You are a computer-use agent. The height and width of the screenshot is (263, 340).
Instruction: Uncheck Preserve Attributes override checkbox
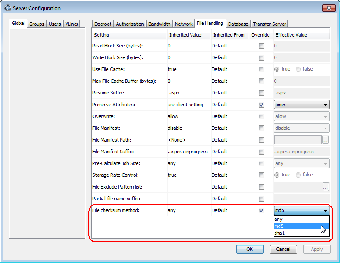click(x=261, y=105)
